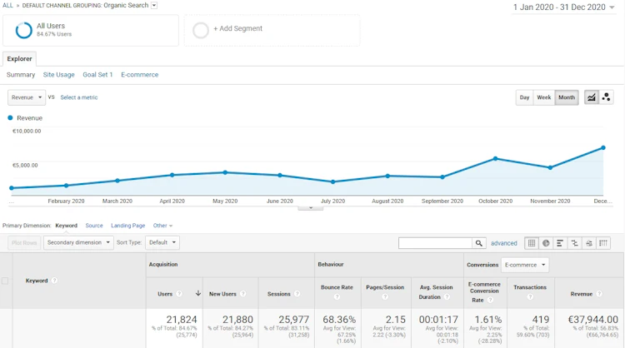Open help icon next to Sessions column
The width and height of the screenshot is (625, 348).
(x=297, y=294)
